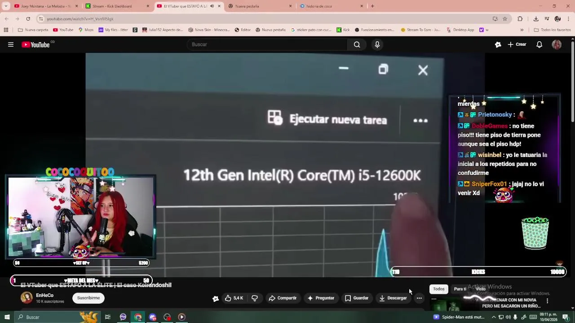Viewport: 575px width, 323px height.
Task: Reload the page in Chrome
Action: (x=28, y=19)
